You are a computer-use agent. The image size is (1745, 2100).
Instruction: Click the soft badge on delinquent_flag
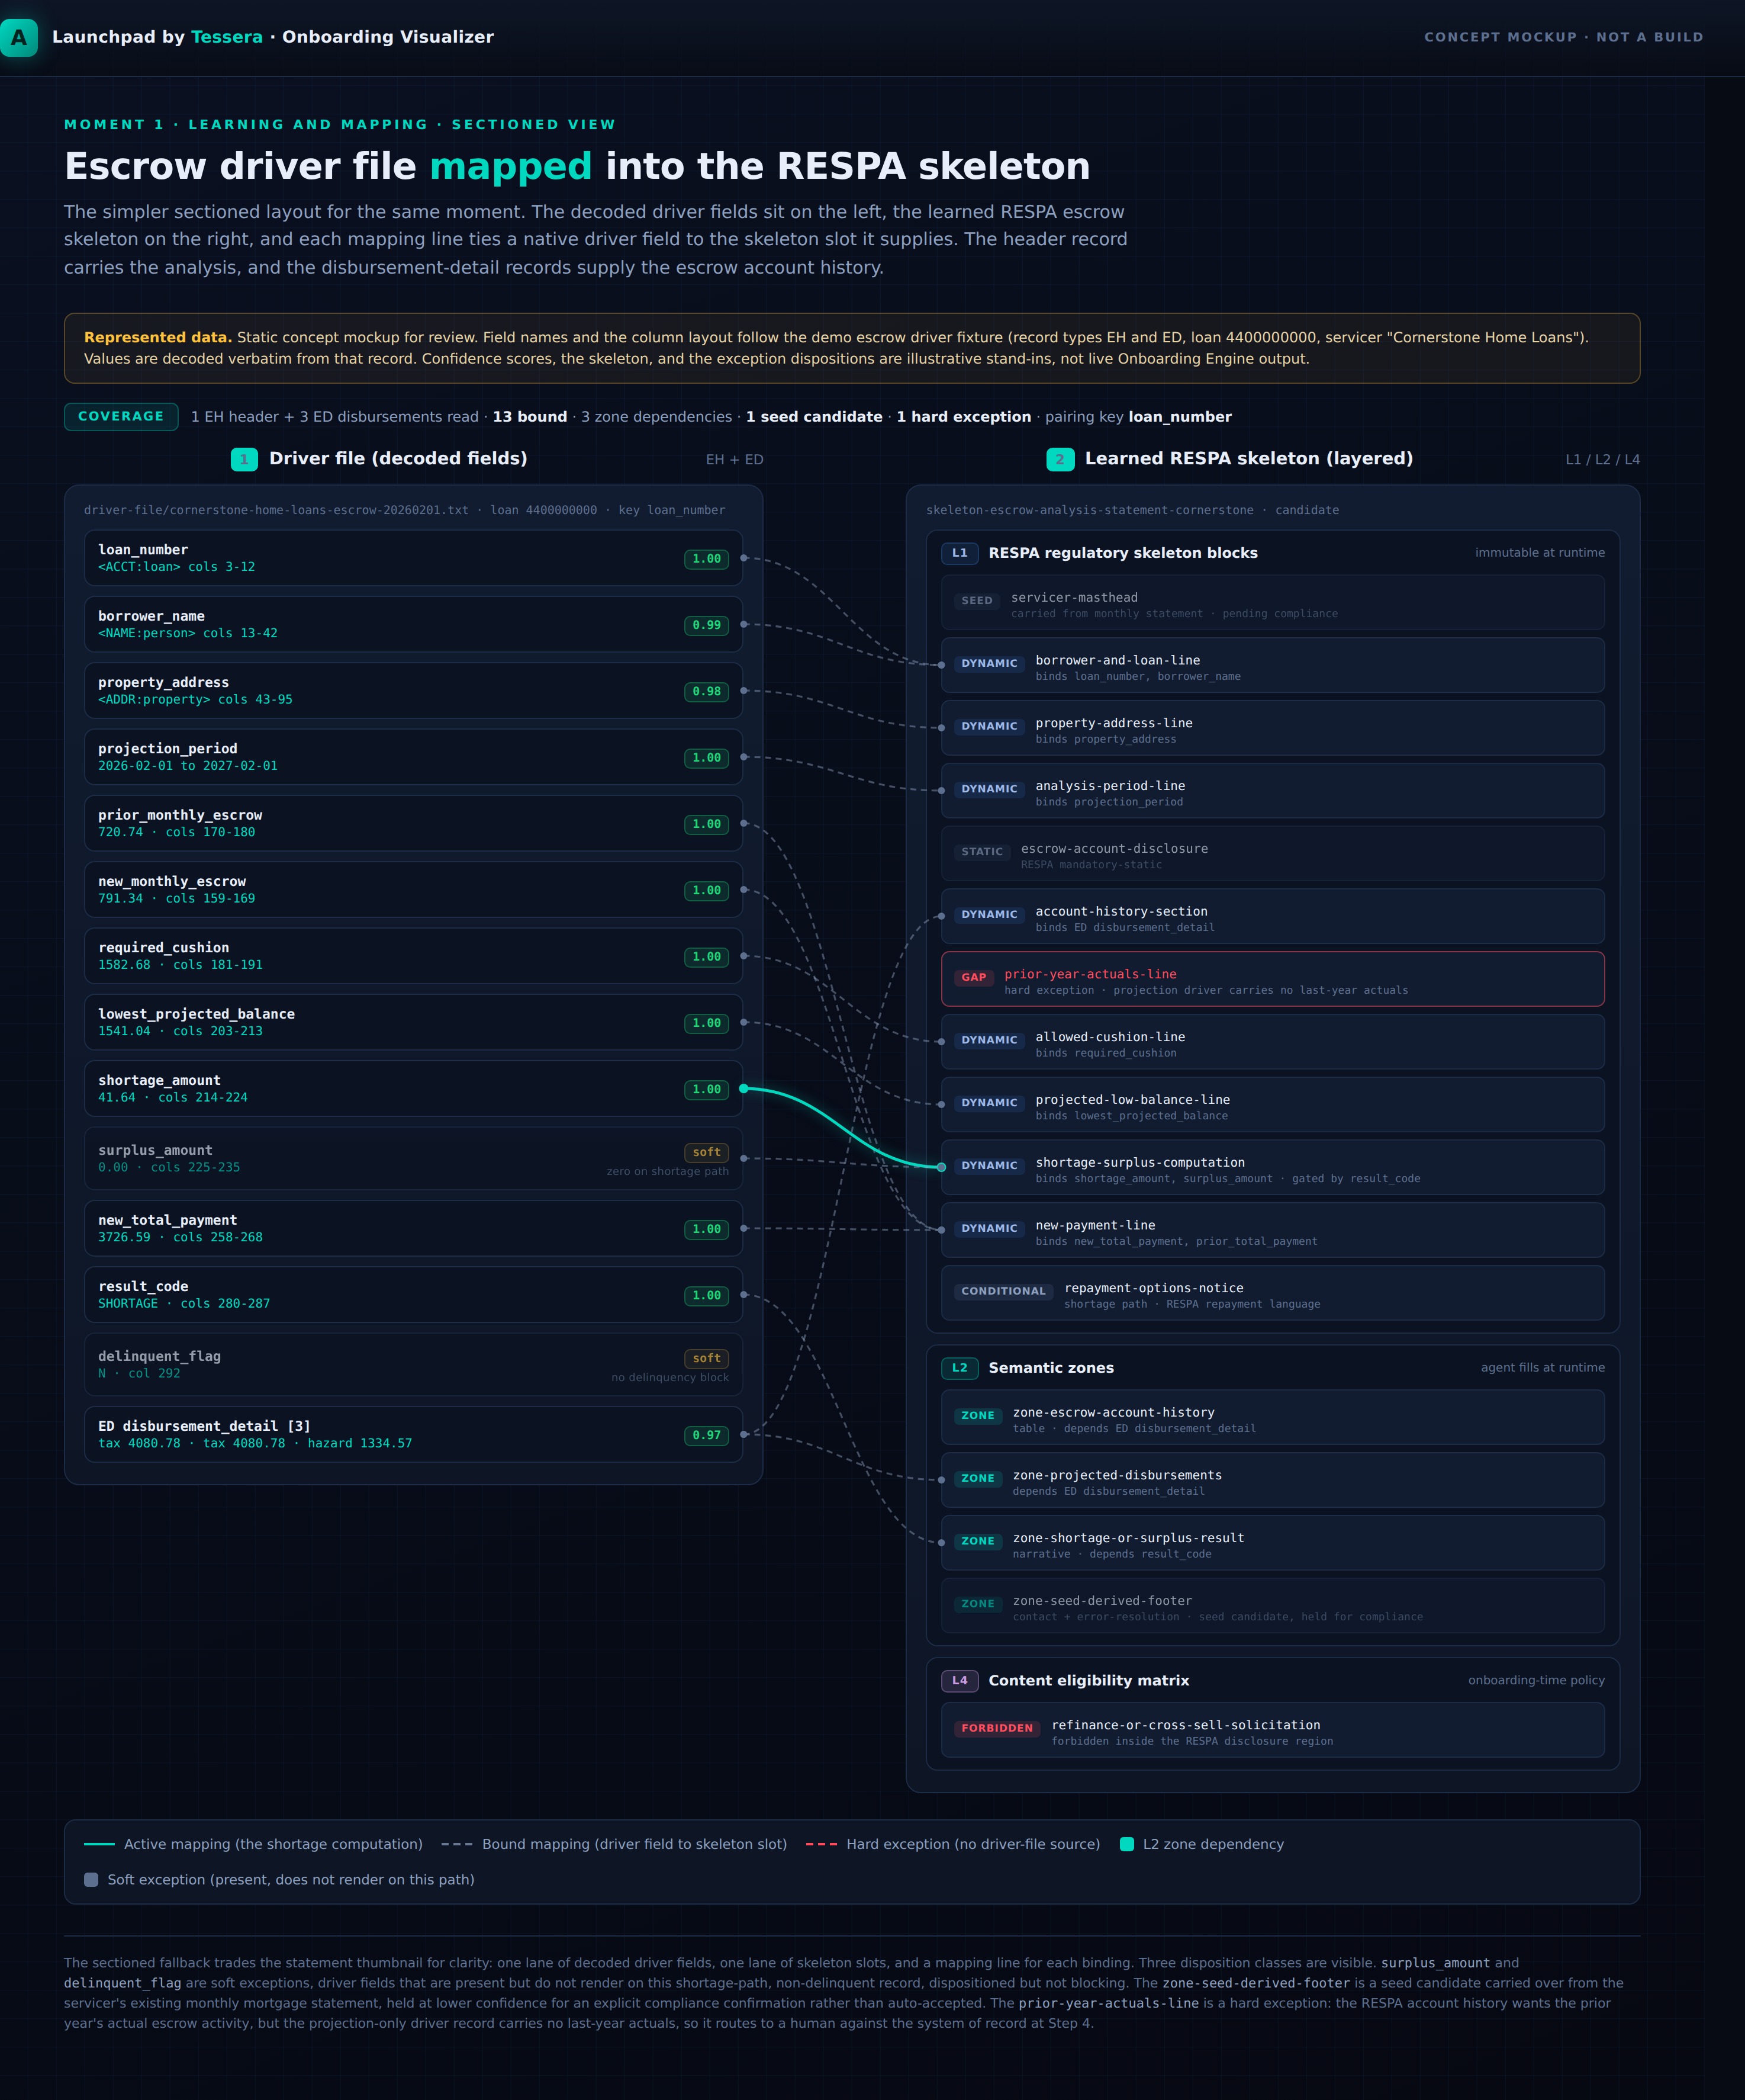pos(707,1358)
